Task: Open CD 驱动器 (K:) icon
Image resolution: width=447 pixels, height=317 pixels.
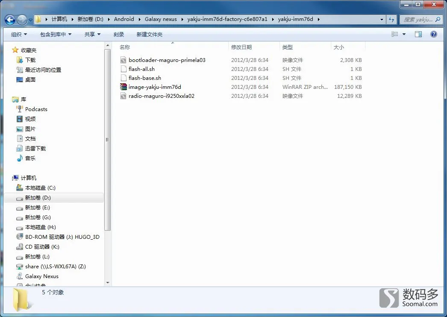Action: [19, 247]
